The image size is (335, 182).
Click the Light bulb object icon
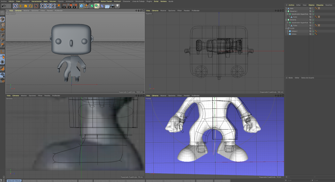pyautogui.click(x=117, y=6)
